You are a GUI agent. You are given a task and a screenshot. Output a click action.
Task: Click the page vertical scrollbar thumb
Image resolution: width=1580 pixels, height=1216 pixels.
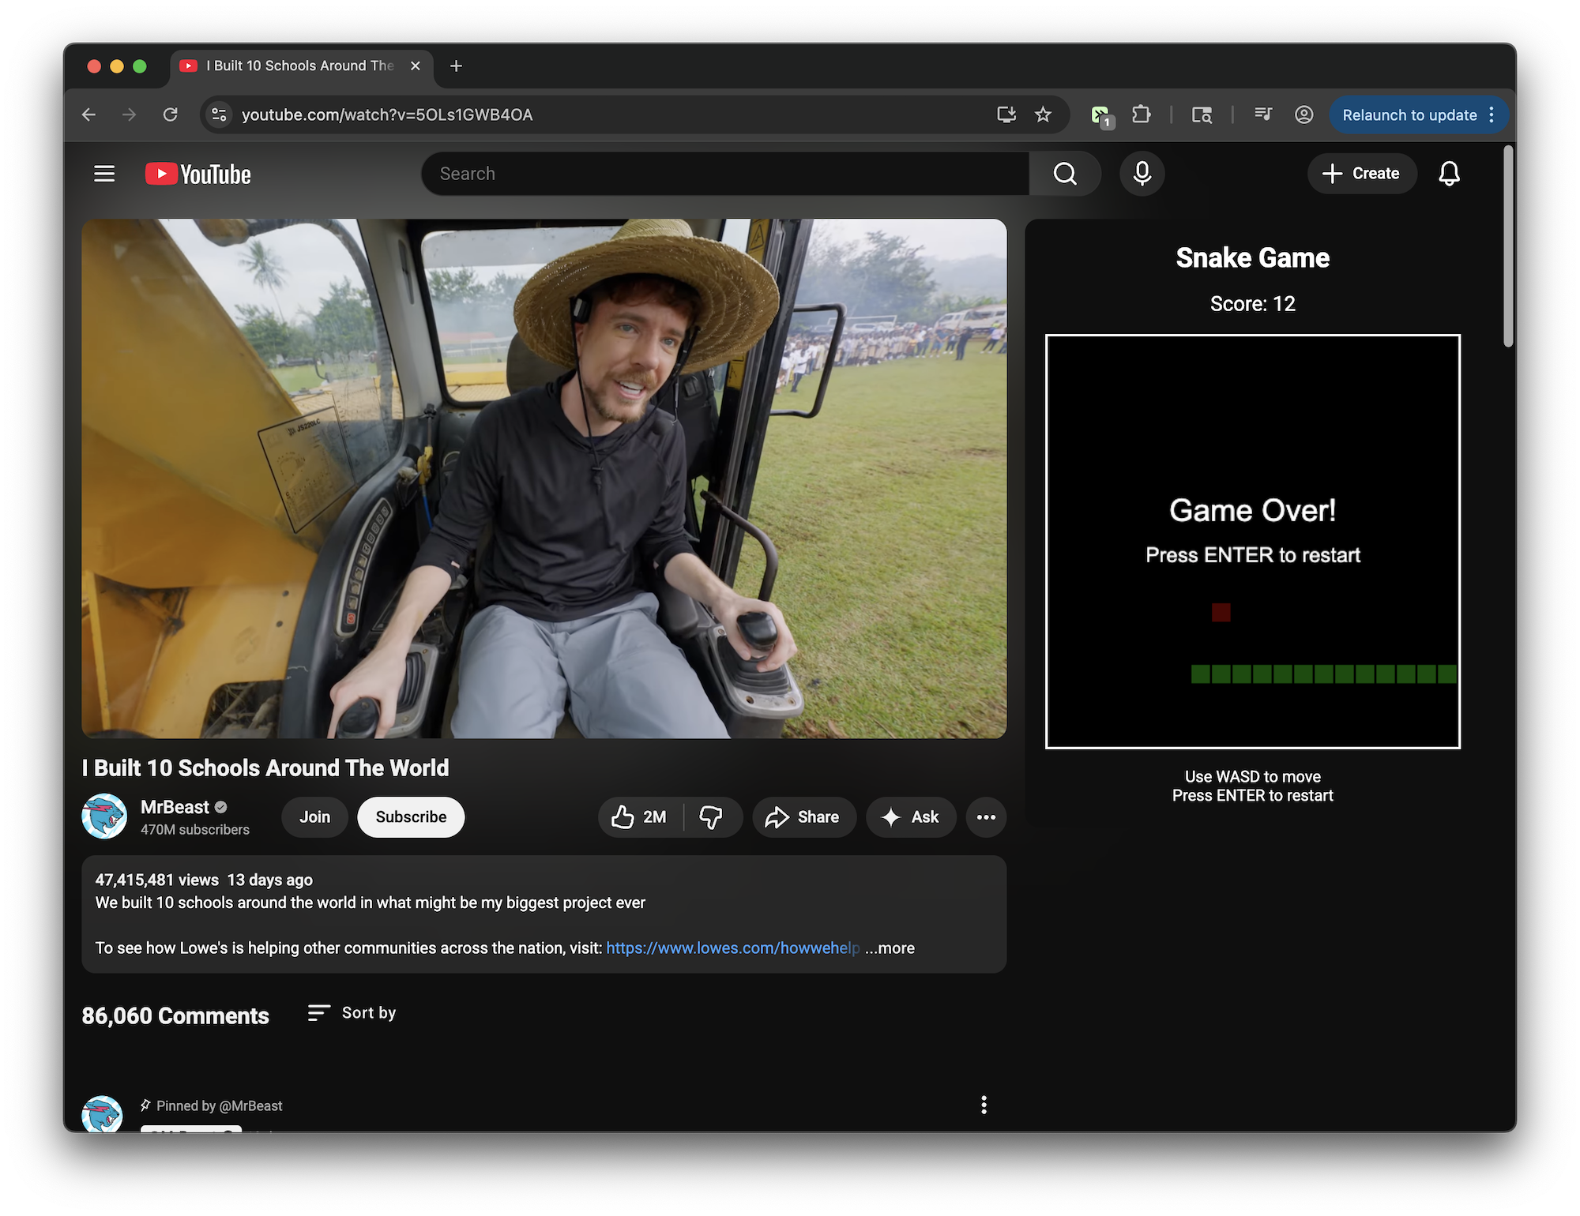[x=1507, y=245]
